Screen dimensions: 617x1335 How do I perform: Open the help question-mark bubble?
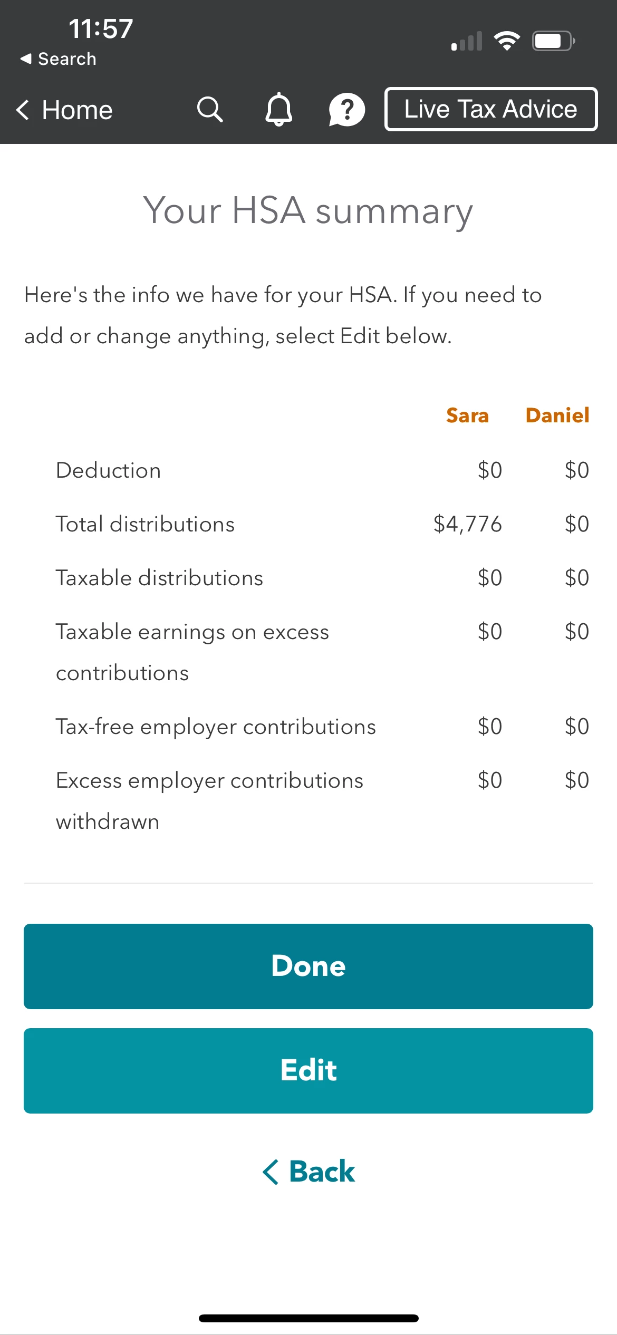[x=346, y=110]
